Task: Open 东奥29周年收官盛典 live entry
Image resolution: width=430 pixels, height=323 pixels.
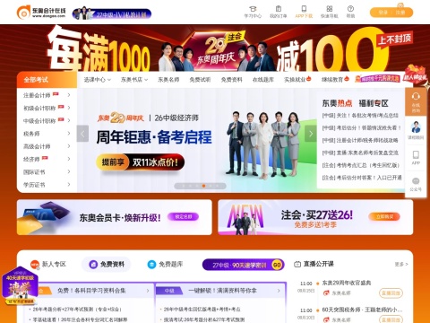Action: point(347,283)
